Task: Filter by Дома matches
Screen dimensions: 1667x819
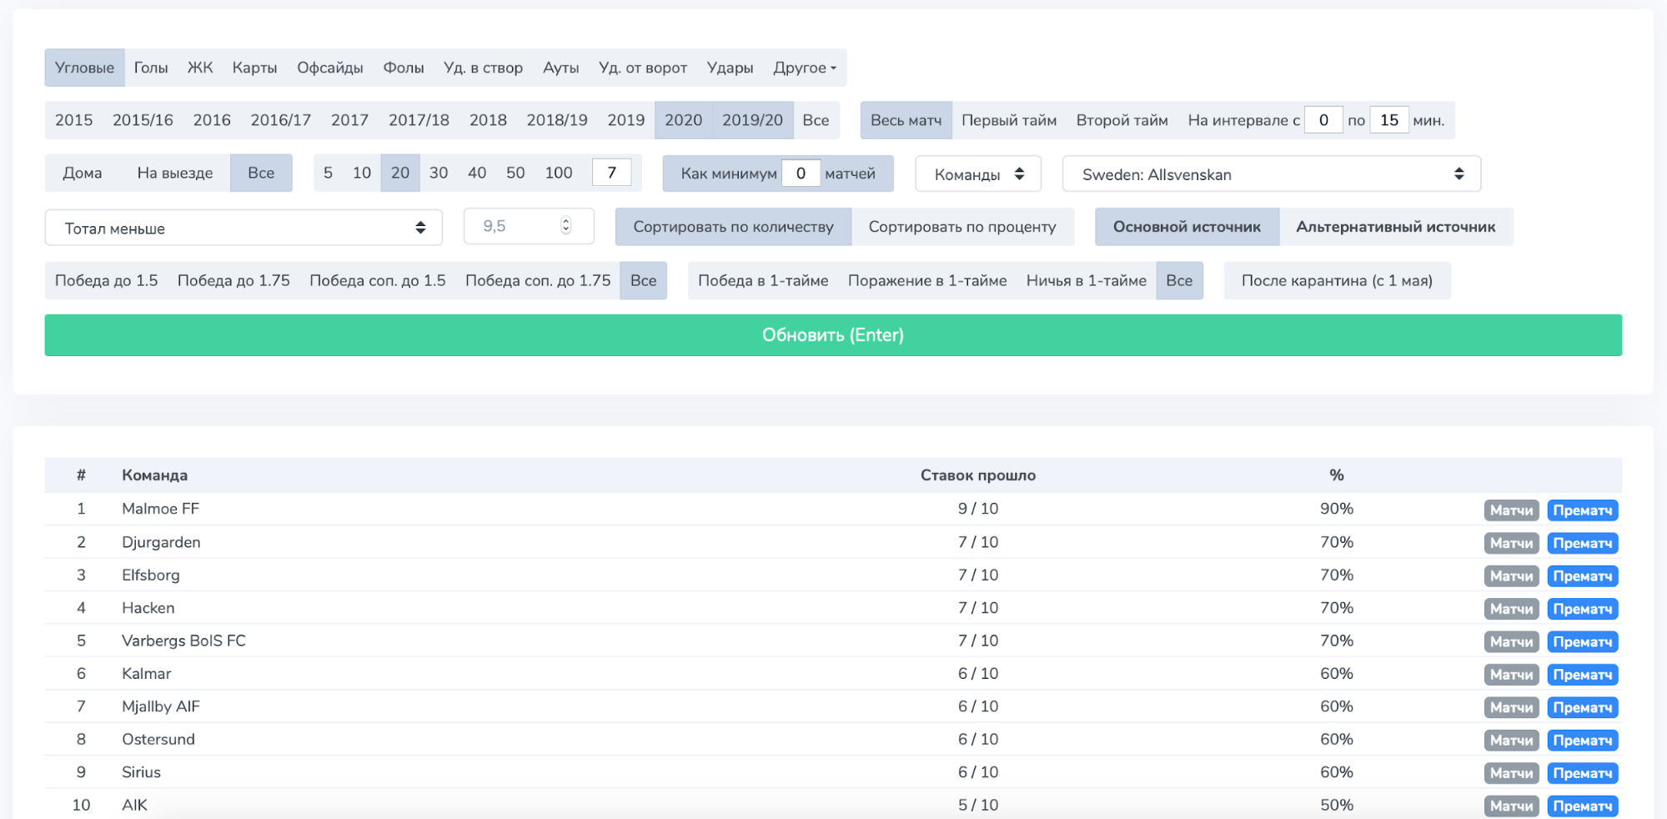Action: (x=83, y=173)
